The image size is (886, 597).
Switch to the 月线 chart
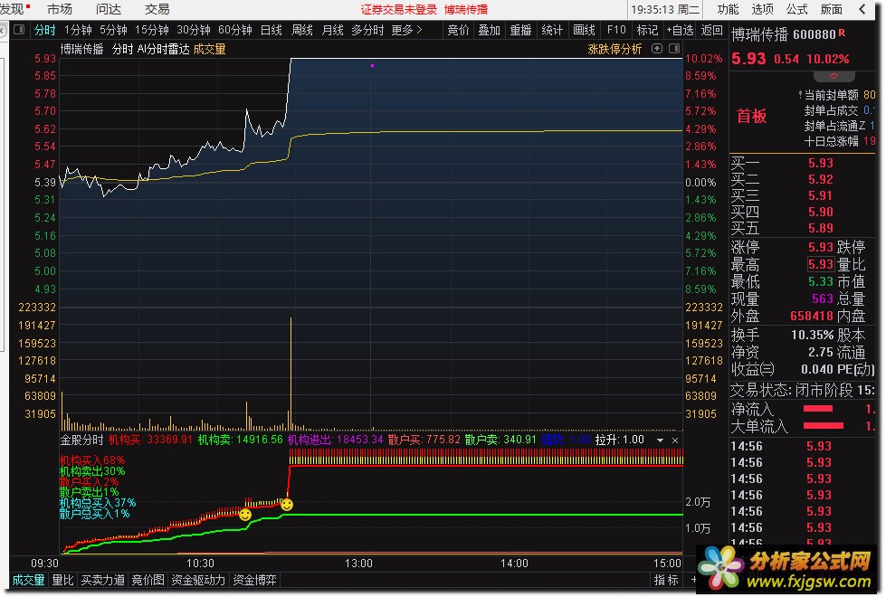tap(332, 30)
